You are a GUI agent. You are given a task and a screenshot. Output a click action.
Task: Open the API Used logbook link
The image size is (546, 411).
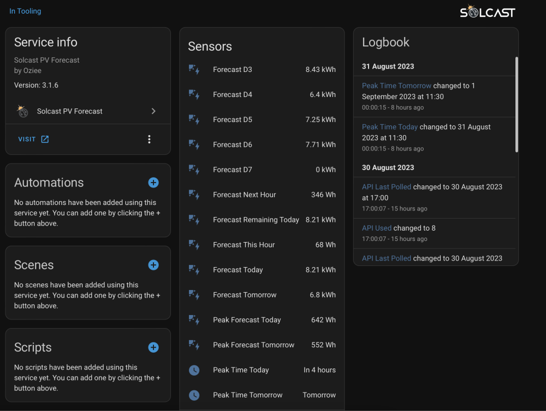tap(376, 228)
